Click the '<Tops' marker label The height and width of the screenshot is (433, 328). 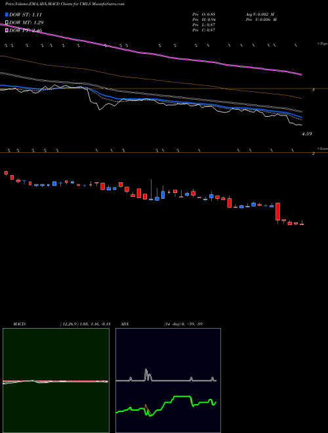coord(322,44)
